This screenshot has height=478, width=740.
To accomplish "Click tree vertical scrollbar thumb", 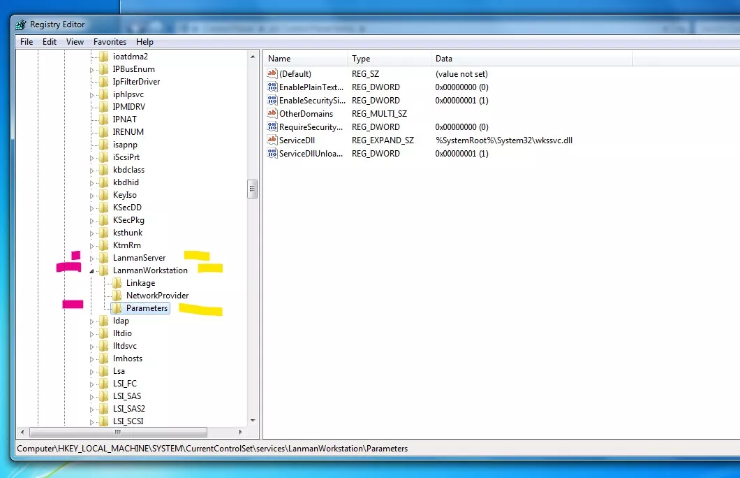I will tap(253, 189).
